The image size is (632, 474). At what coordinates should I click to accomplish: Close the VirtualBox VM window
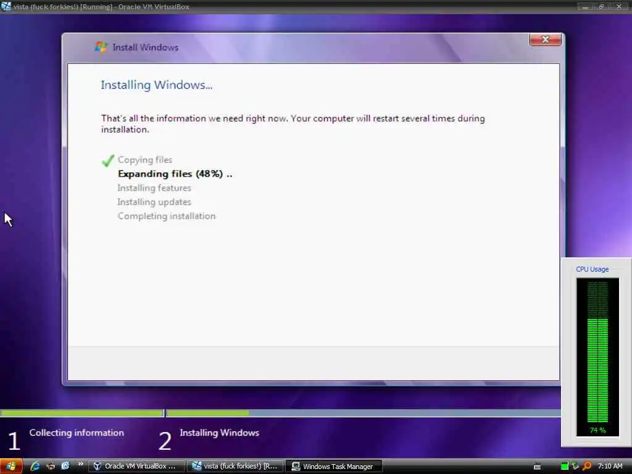pyautogui.click(x=618, y=7)
